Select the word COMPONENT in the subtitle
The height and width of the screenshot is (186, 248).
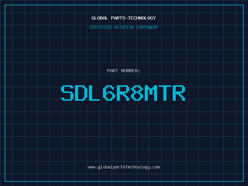(x=147, y=27)
